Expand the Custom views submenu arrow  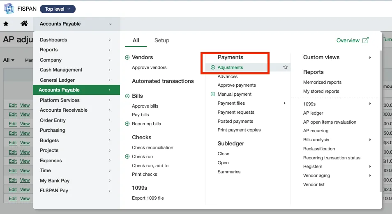point(370,58)
